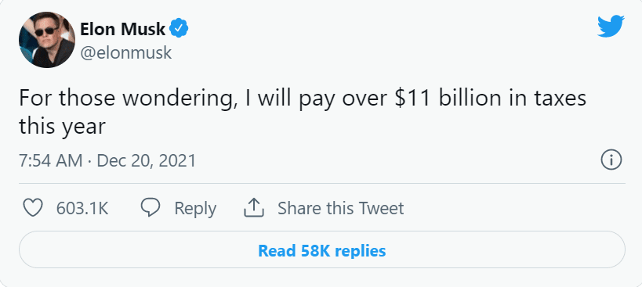Like the tweet with the heart icon

tap(33, 208)
